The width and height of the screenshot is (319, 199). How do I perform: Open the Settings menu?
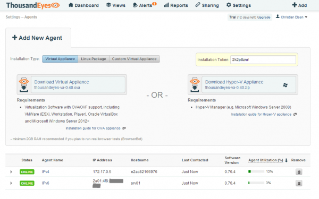coord(239,5)
